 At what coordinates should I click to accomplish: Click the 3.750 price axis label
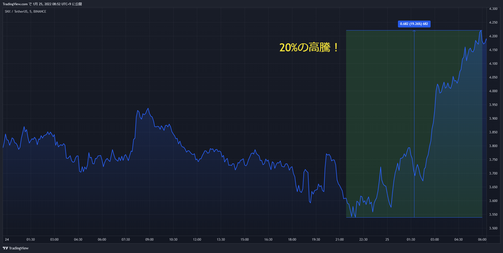[493, 160]
